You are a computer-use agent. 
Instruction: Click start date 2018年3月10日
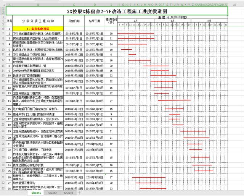(74, 55)
